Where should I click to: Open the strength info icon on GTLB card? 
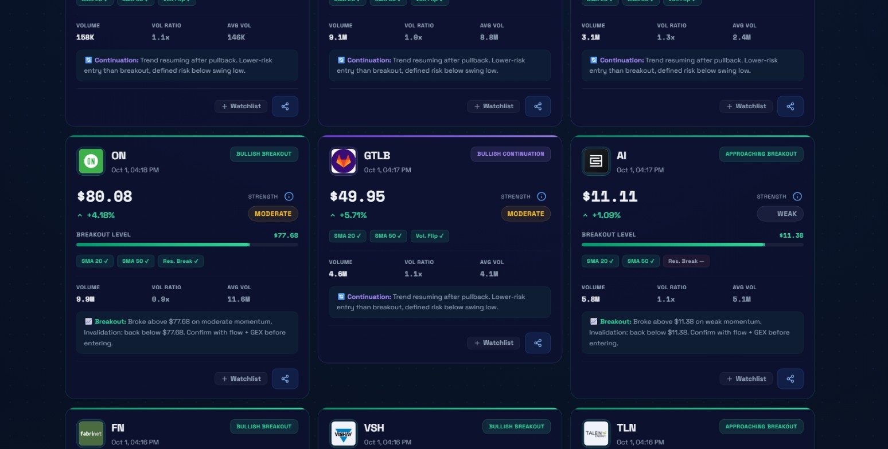542,196
